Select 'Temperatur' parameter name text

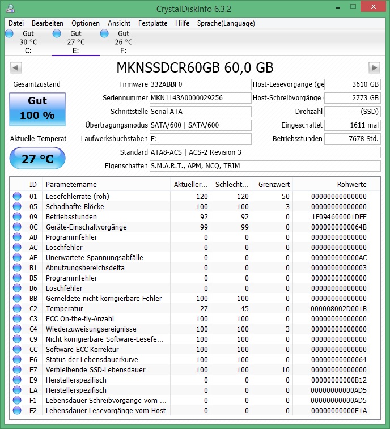pyautogui.click(x=64, y=309)
